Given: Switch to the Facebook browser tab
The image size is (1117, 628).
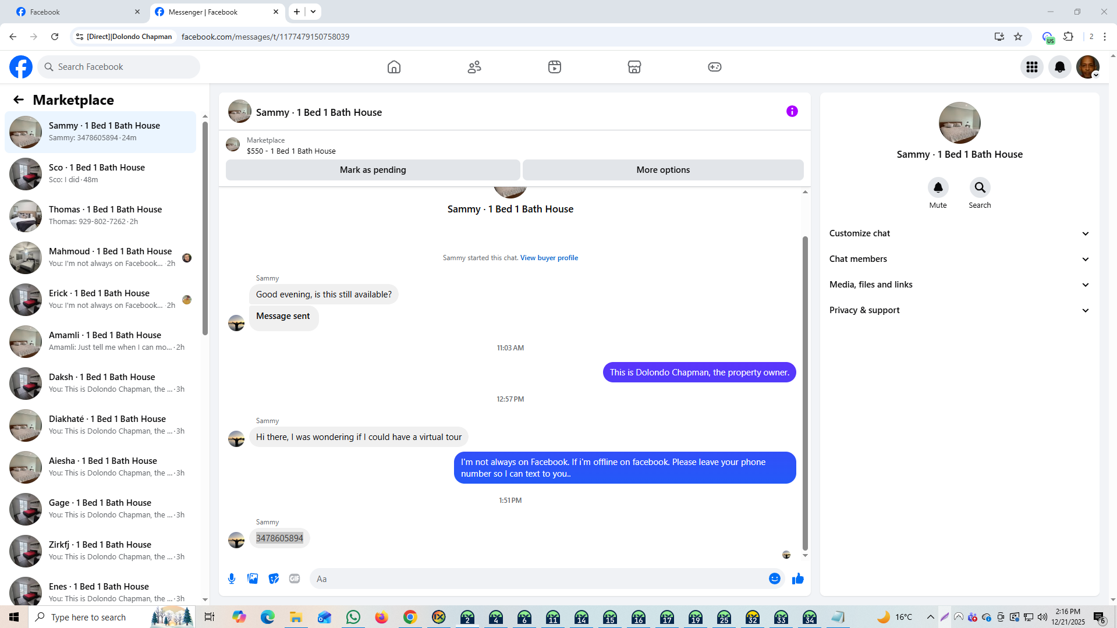Looking at the screenshot, I should coord(78,12).
